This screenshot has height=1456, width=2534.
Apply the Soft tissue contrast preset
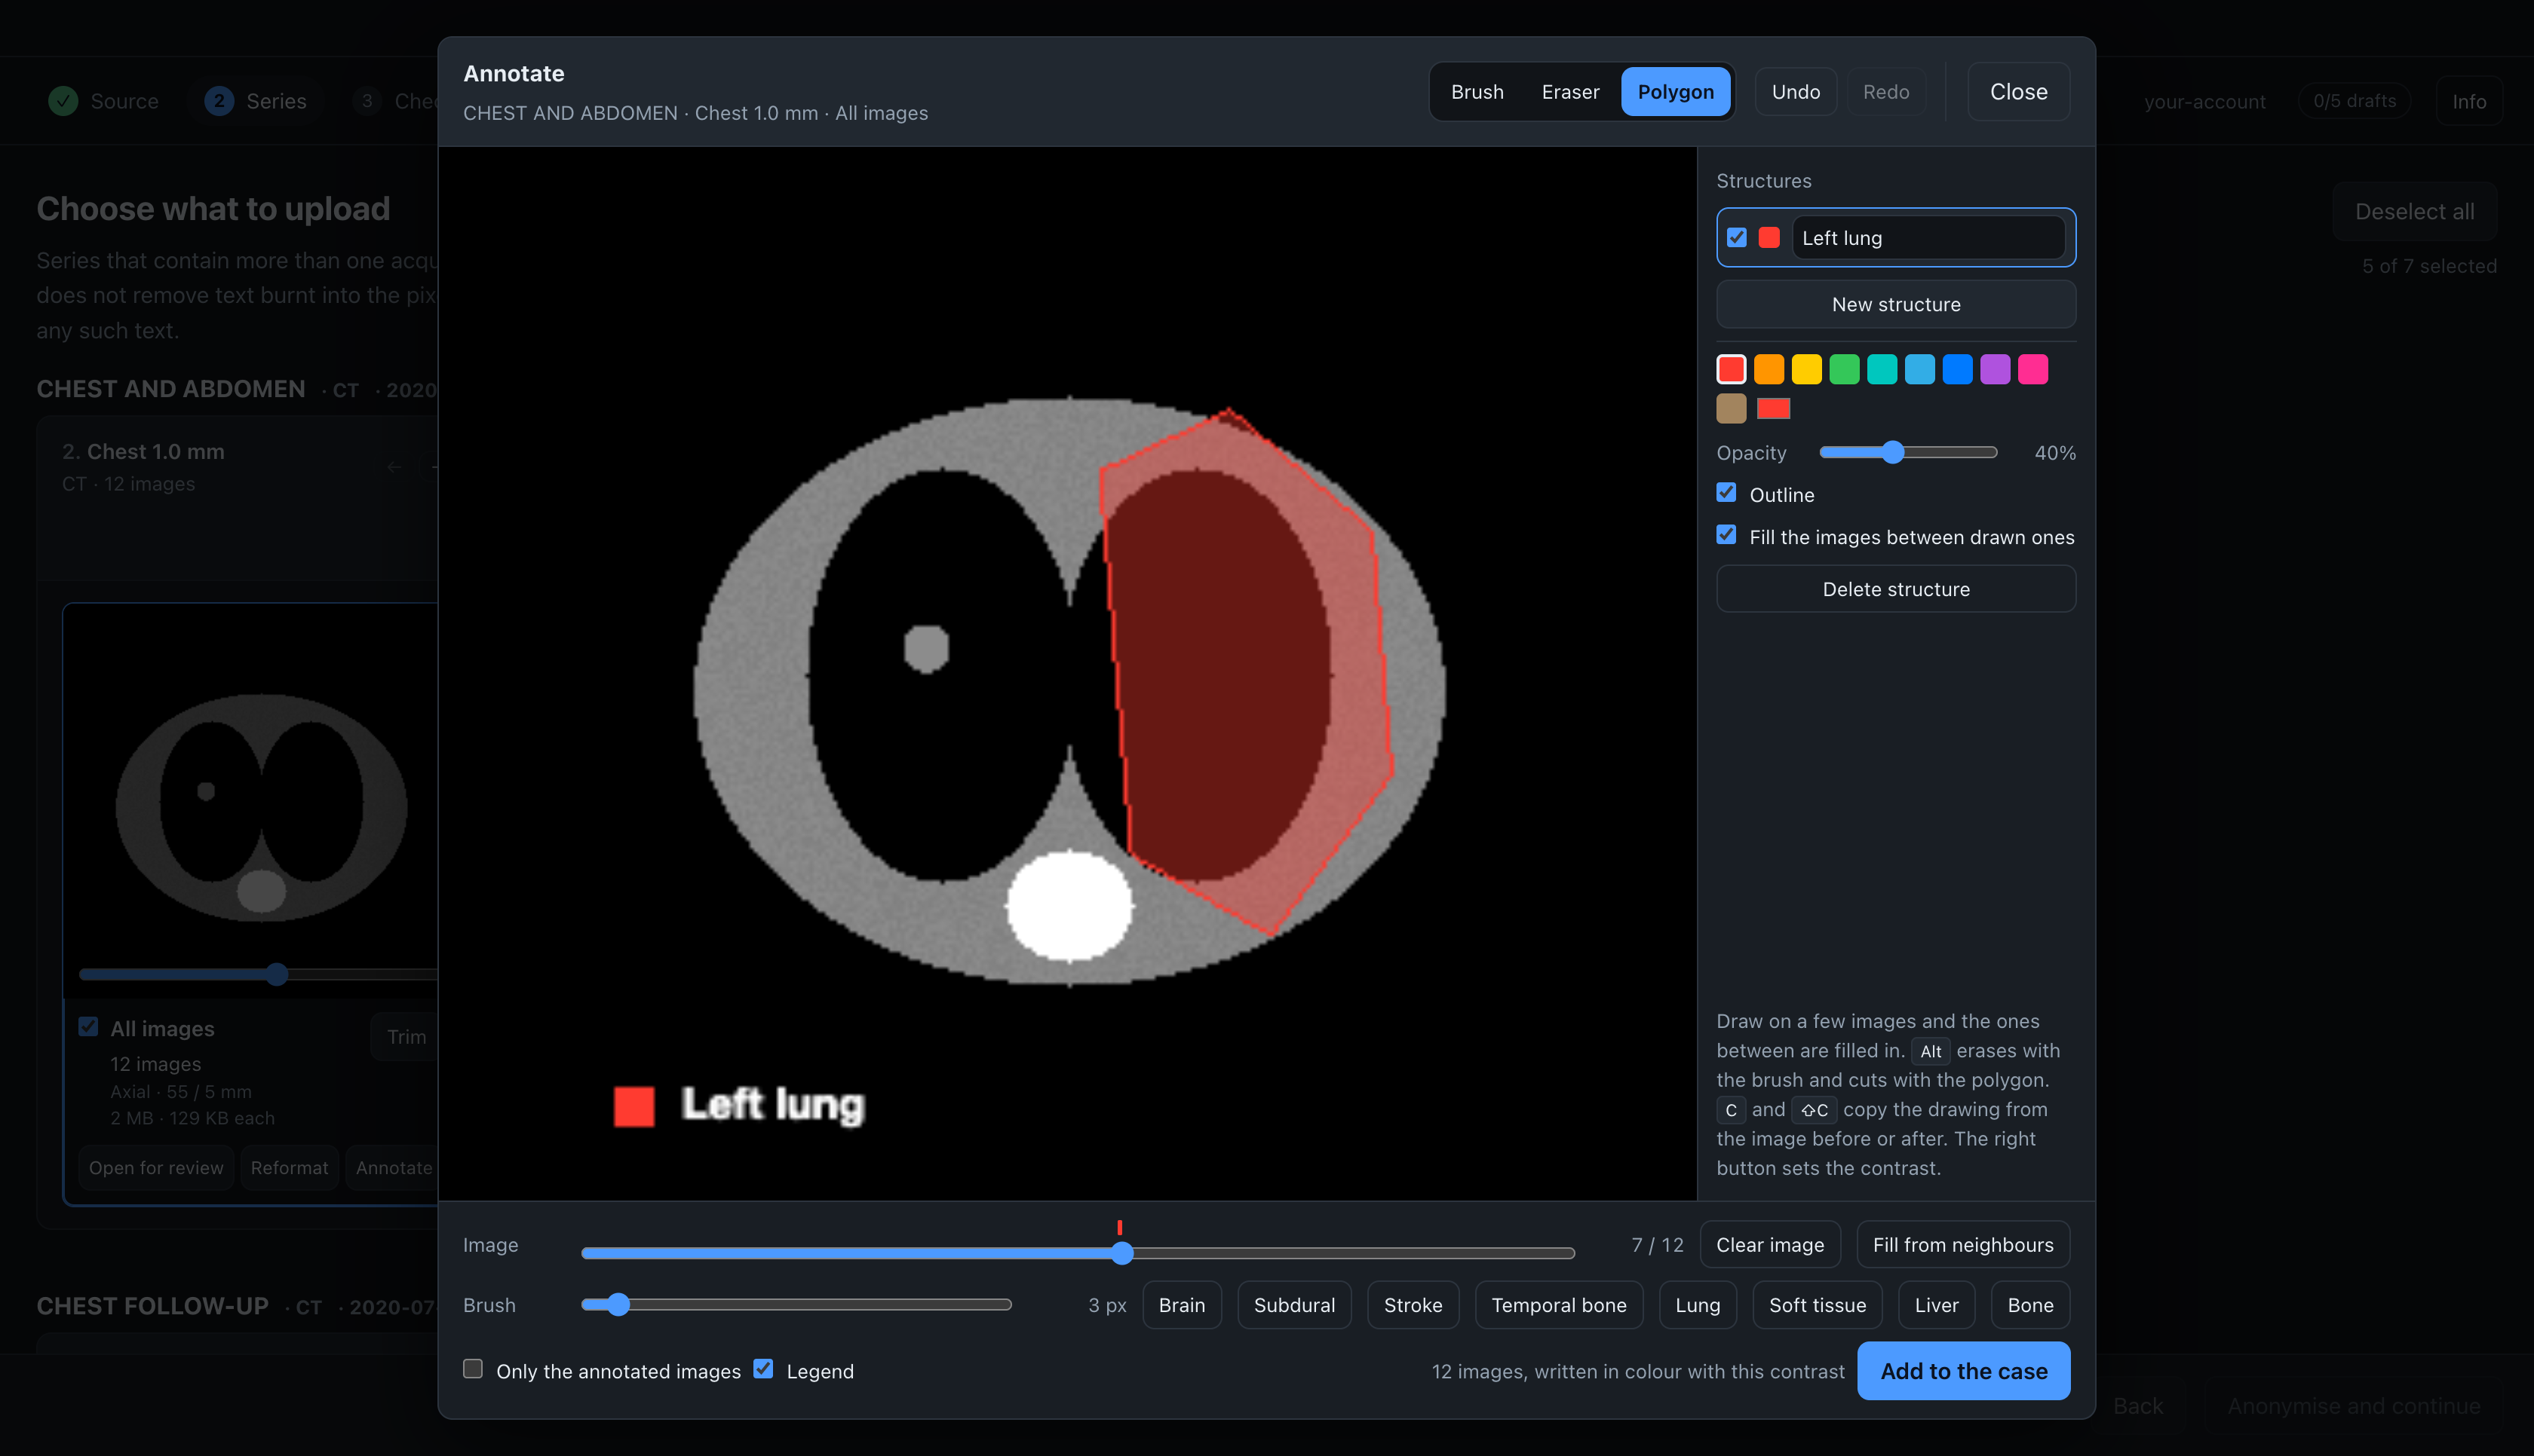click(1817, 1305)
